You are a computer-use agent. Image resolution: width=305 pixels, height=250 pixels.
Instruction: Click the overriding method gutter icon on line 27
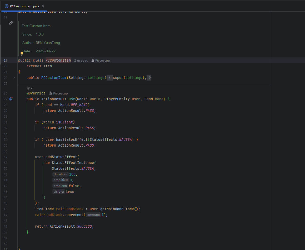(x=11, y=99)
